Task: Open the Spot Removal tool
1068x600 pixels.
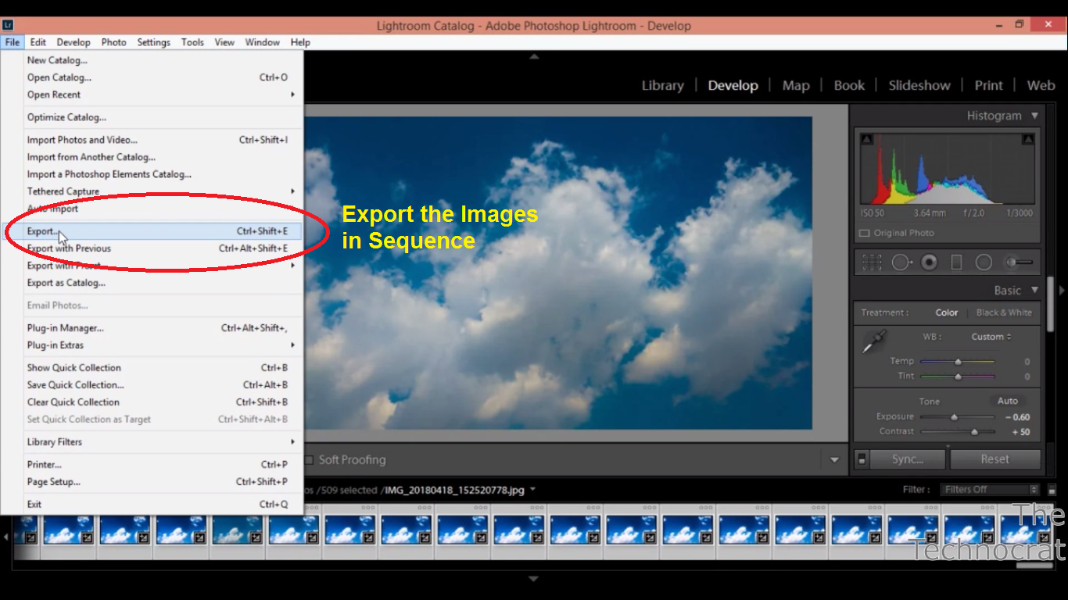Action: (x=901, y=262)
